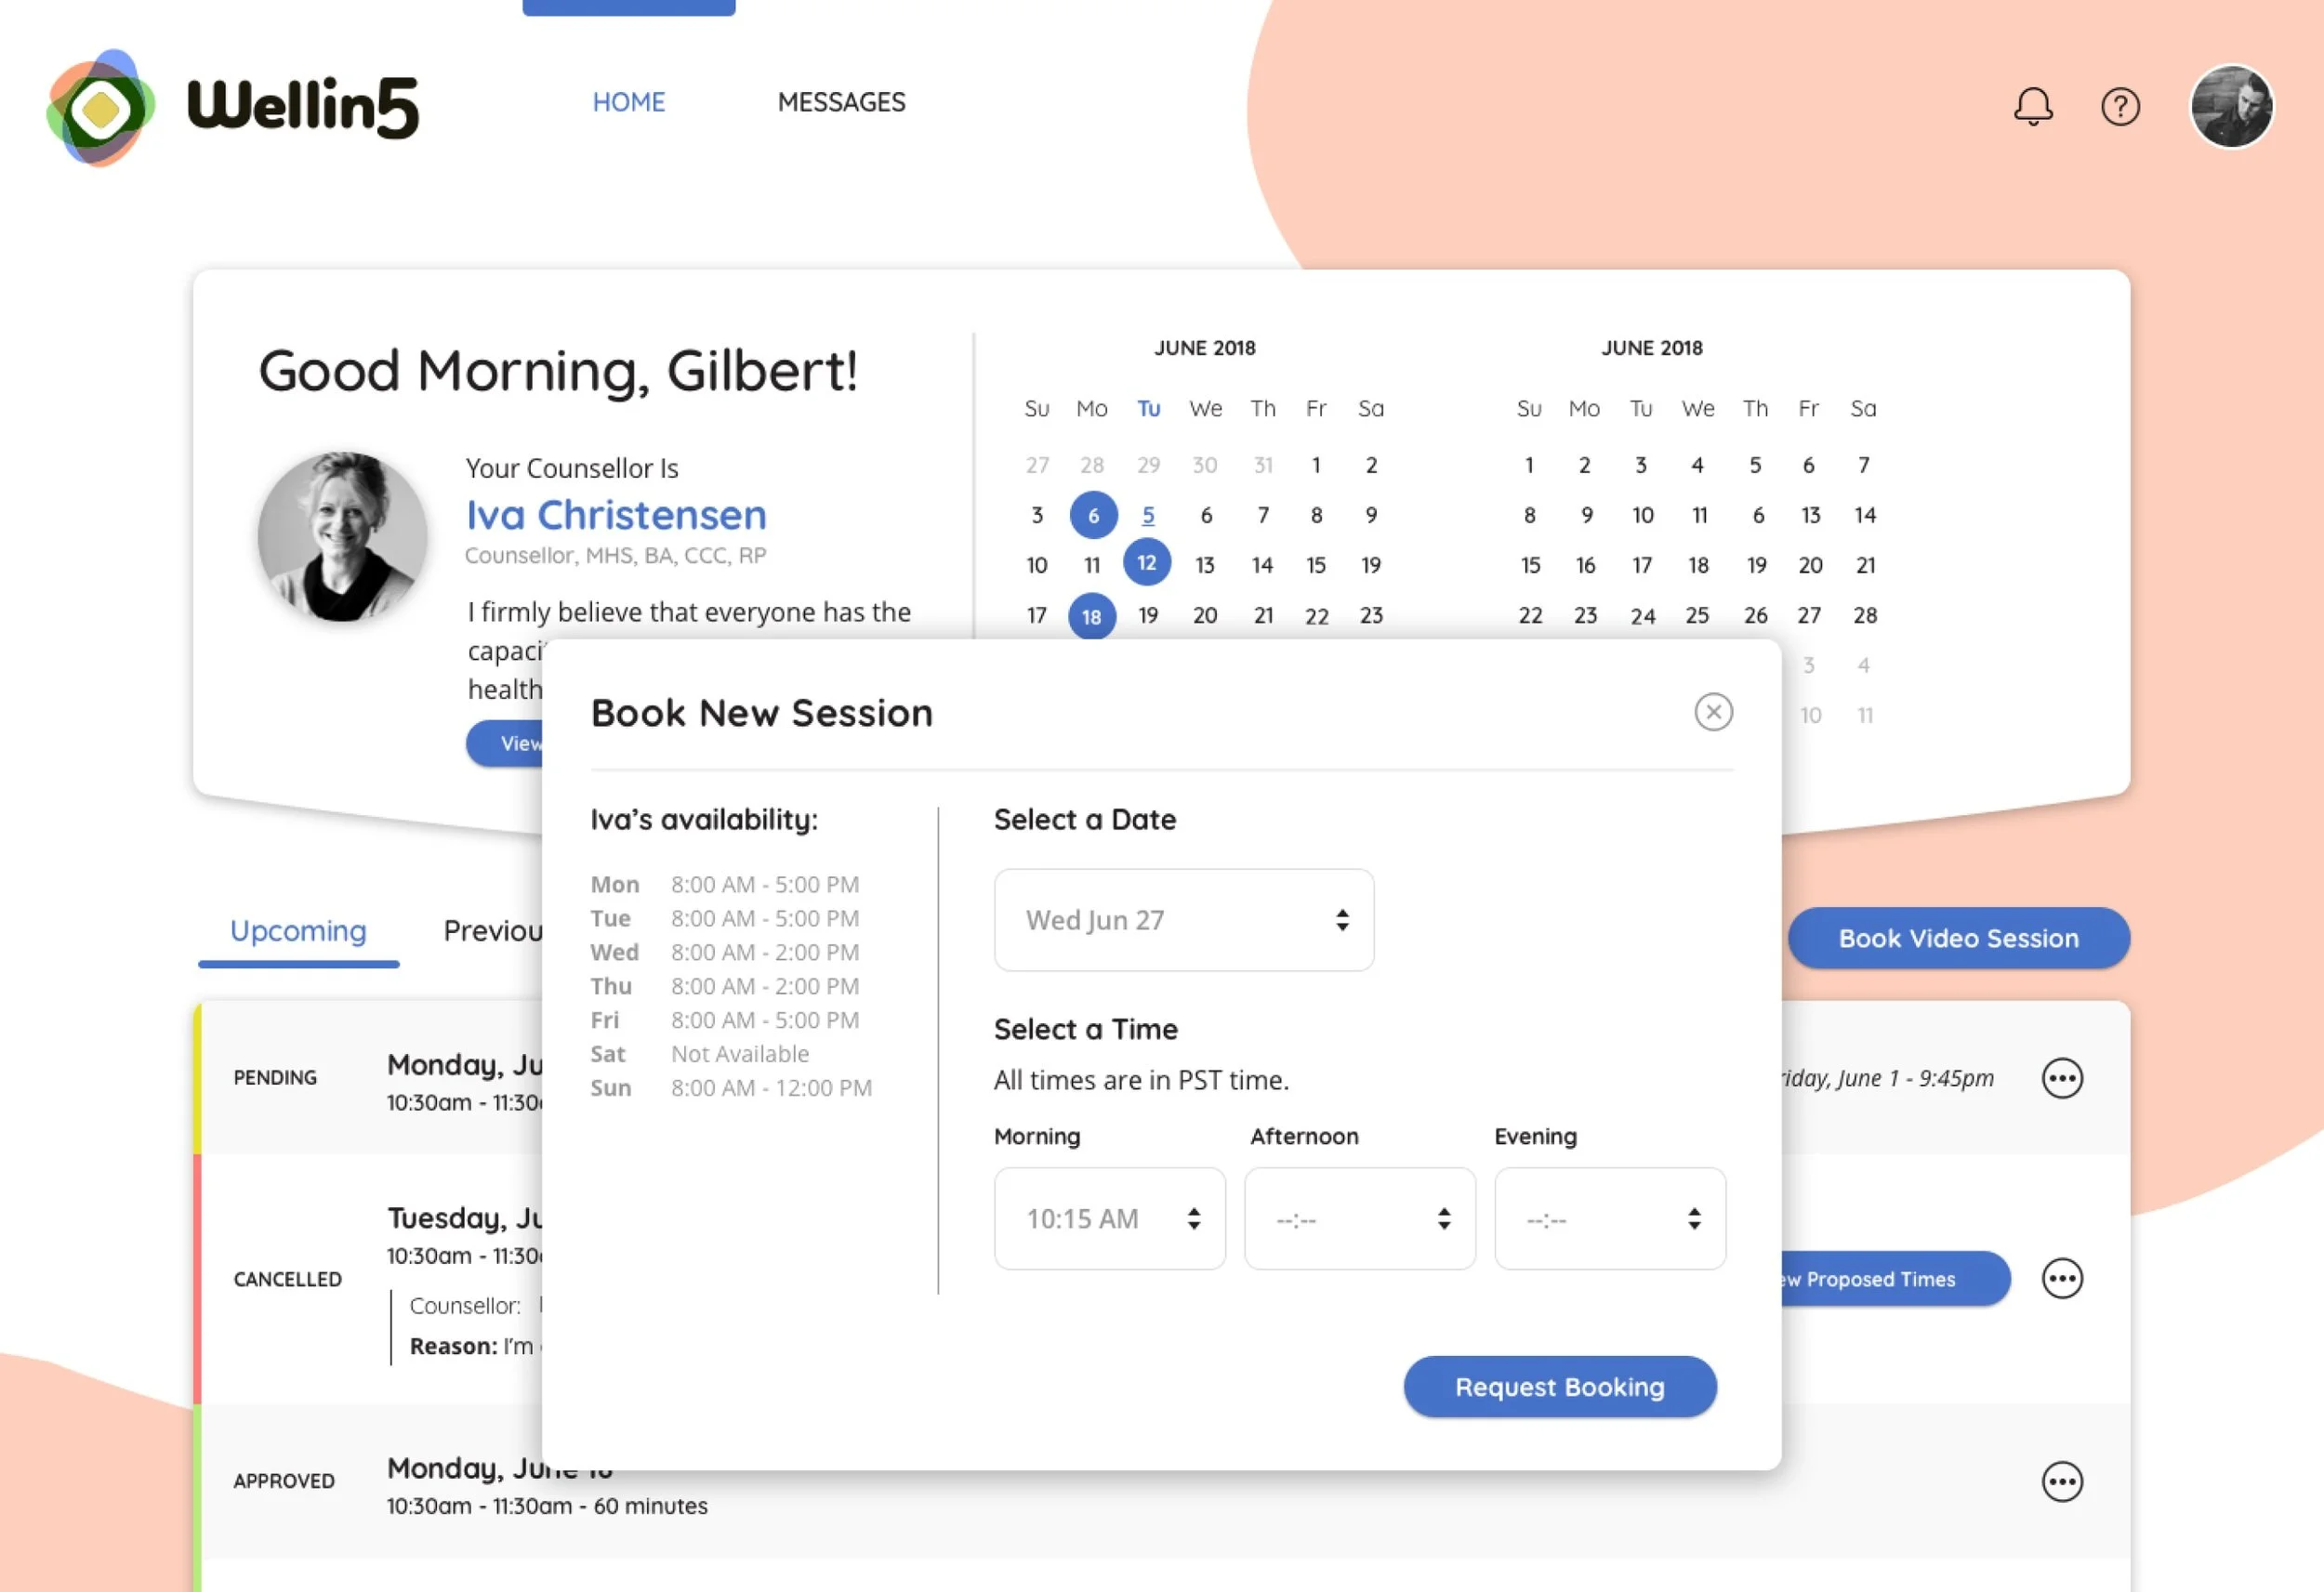Click the help question mark icon
This screenshot has height=1592, width=2324.
2120,106
